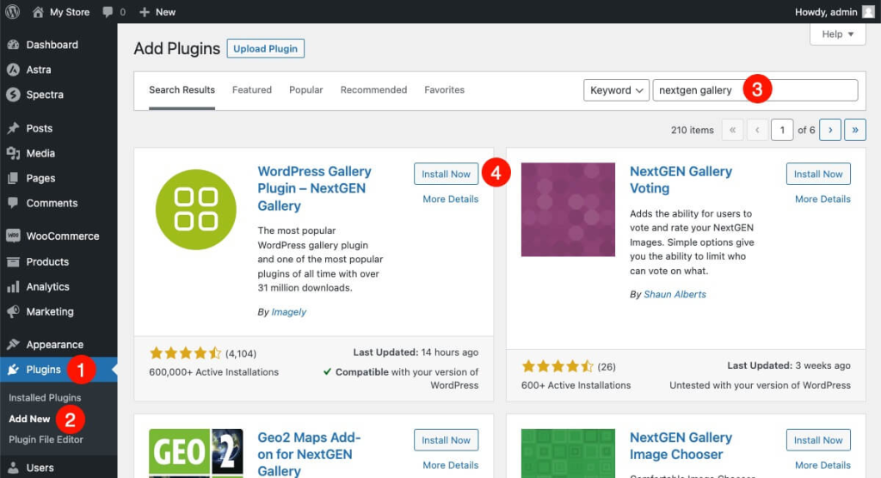Viewport: 881px width, 478px height.
Task: Click the Analytics bar chart icon
Action: click(x=13, y=286)
